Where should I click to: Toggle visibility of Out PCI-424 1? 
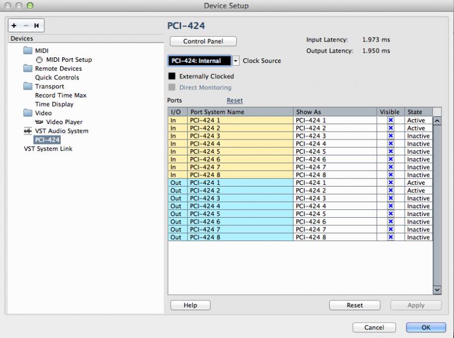point(390,183)
